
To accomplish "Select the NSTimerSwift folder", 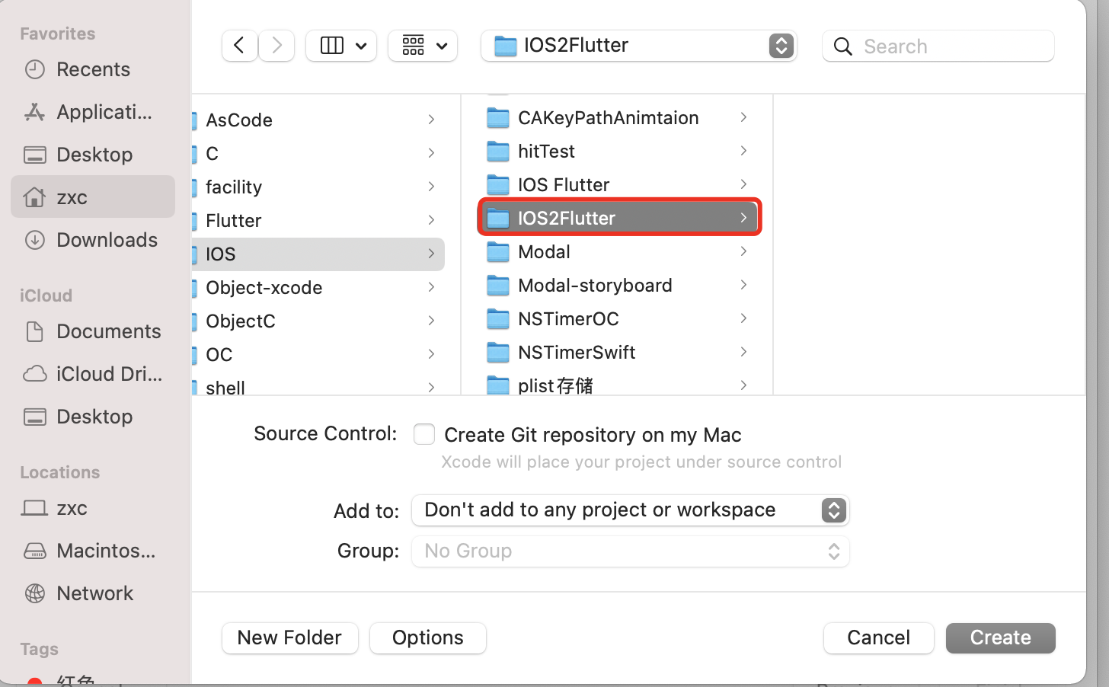I will tap(577, 352).
